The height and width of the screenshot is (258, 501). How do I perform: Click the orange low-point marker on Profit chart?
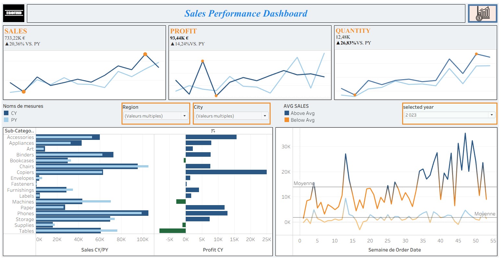tap(216, 96)
